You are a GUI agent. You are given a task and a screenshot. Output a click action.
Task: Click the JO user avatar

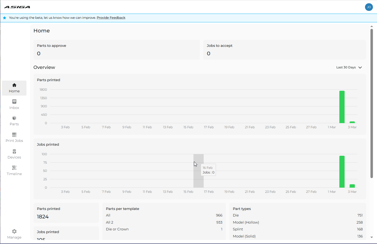point(369,7)
